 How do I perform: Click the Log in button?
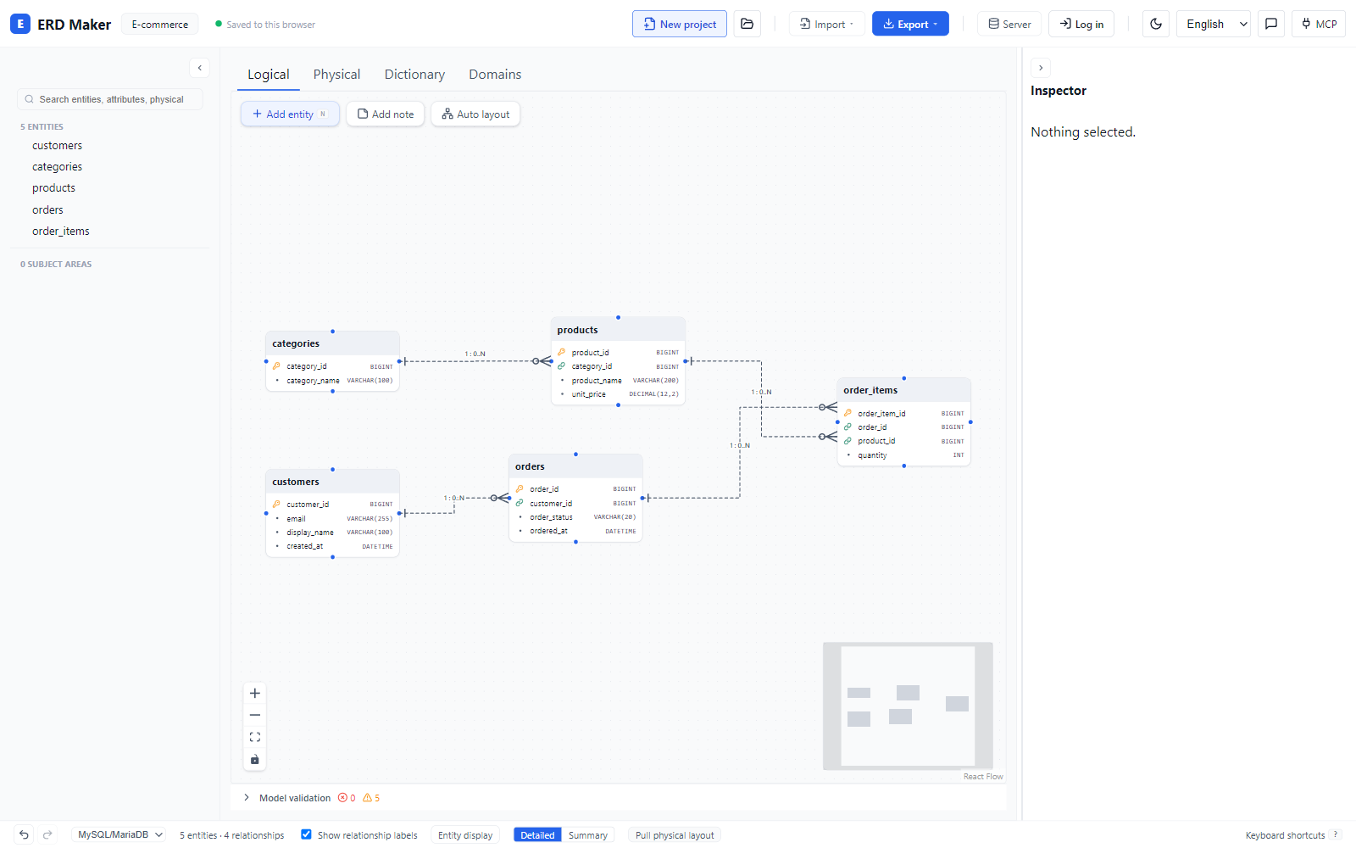pos(1081,24)
